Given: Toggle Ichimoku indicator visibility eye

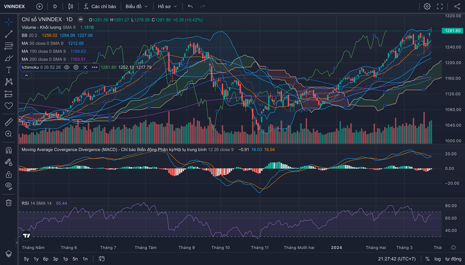Looking at the screenshot, I should pyautogui.click(x=67, y=67).
